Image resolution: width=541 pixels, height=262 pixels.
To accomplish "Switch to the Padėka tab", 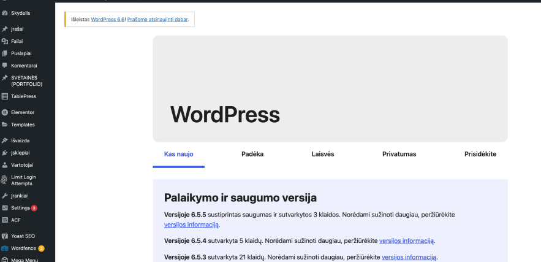I will [252, 154].
